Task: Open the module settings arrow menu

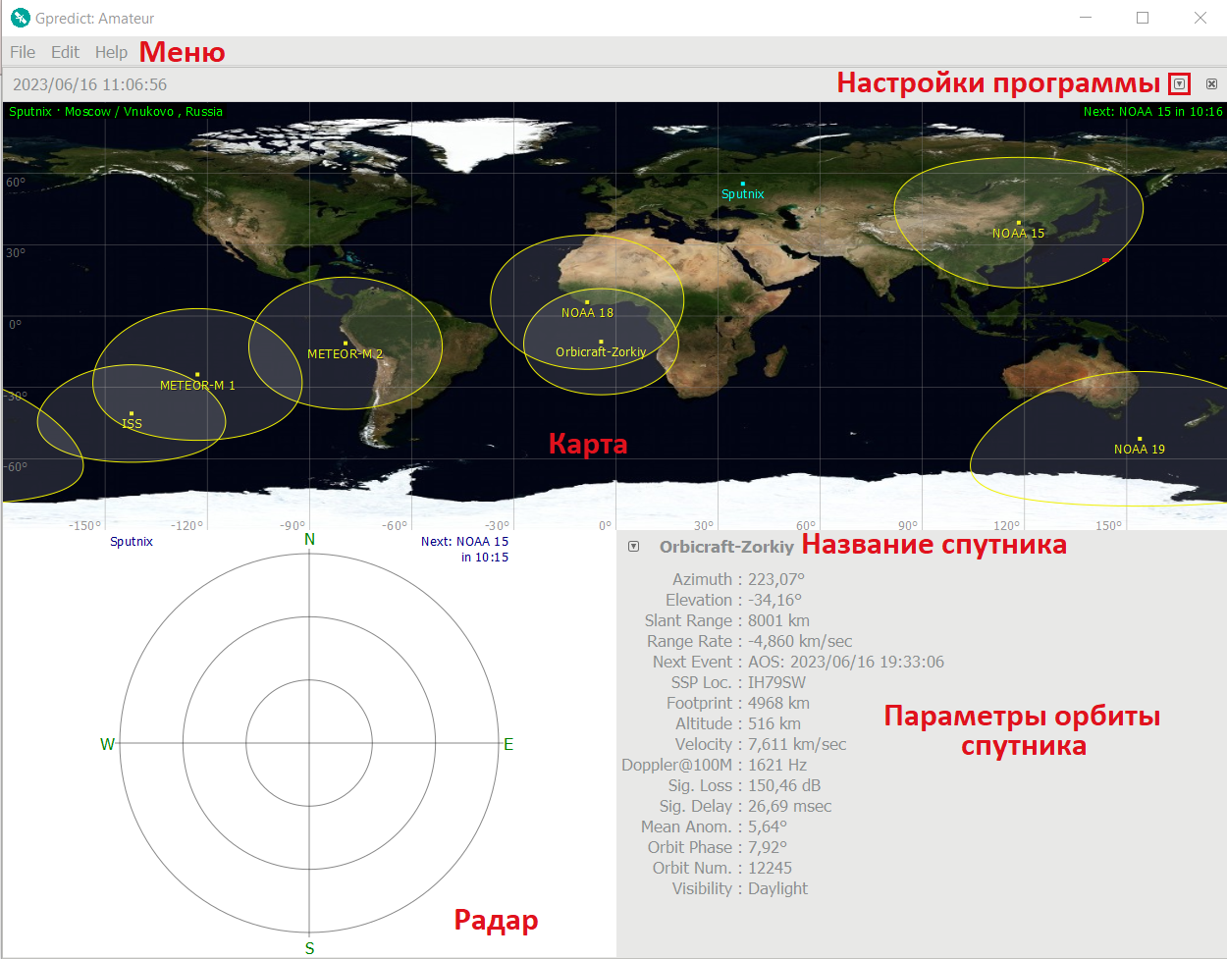Action: click(1177, 83)
